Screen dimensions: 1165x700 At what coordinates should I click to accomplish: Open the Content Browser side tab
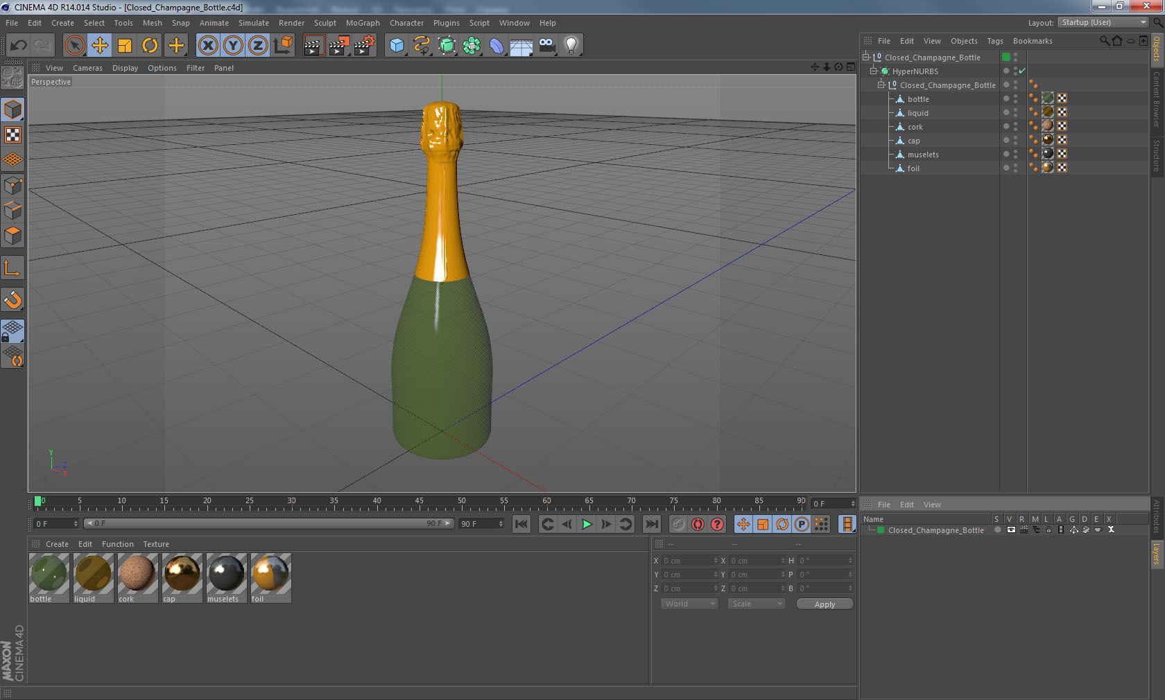(x=1157, y=98)
